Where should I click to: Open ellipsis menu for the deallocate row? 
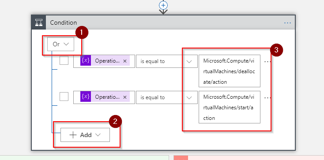[267, 61]
